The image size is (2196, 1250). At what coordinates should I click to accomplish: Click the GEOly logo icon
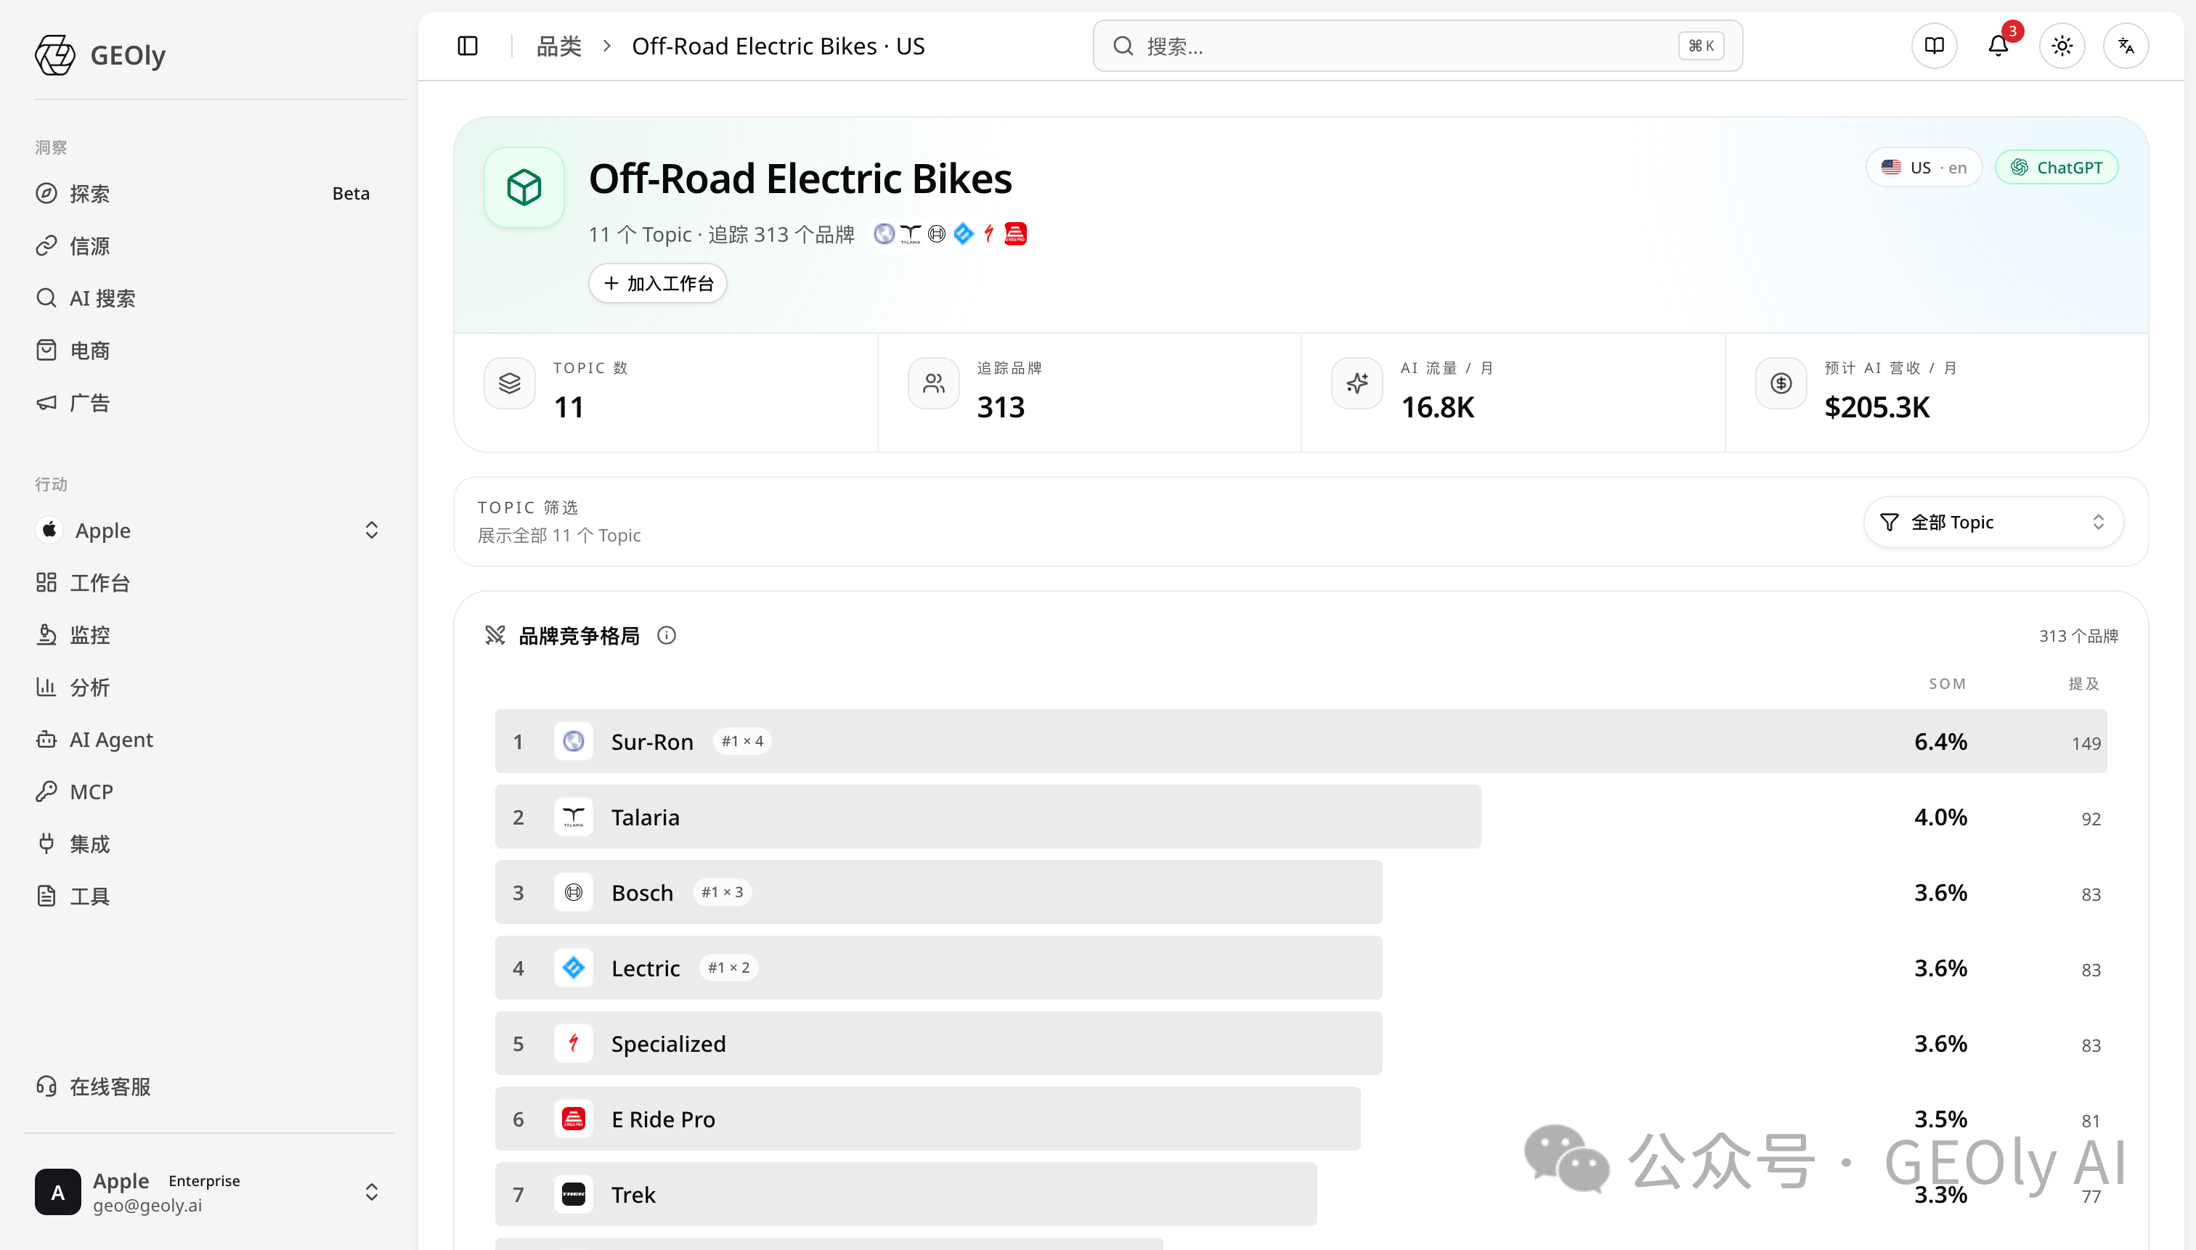(x=55, y=55)
